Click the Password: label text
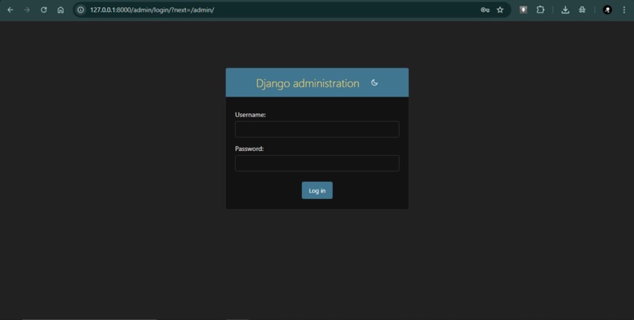This screenshot has height=320, width=634. (249, 149)
